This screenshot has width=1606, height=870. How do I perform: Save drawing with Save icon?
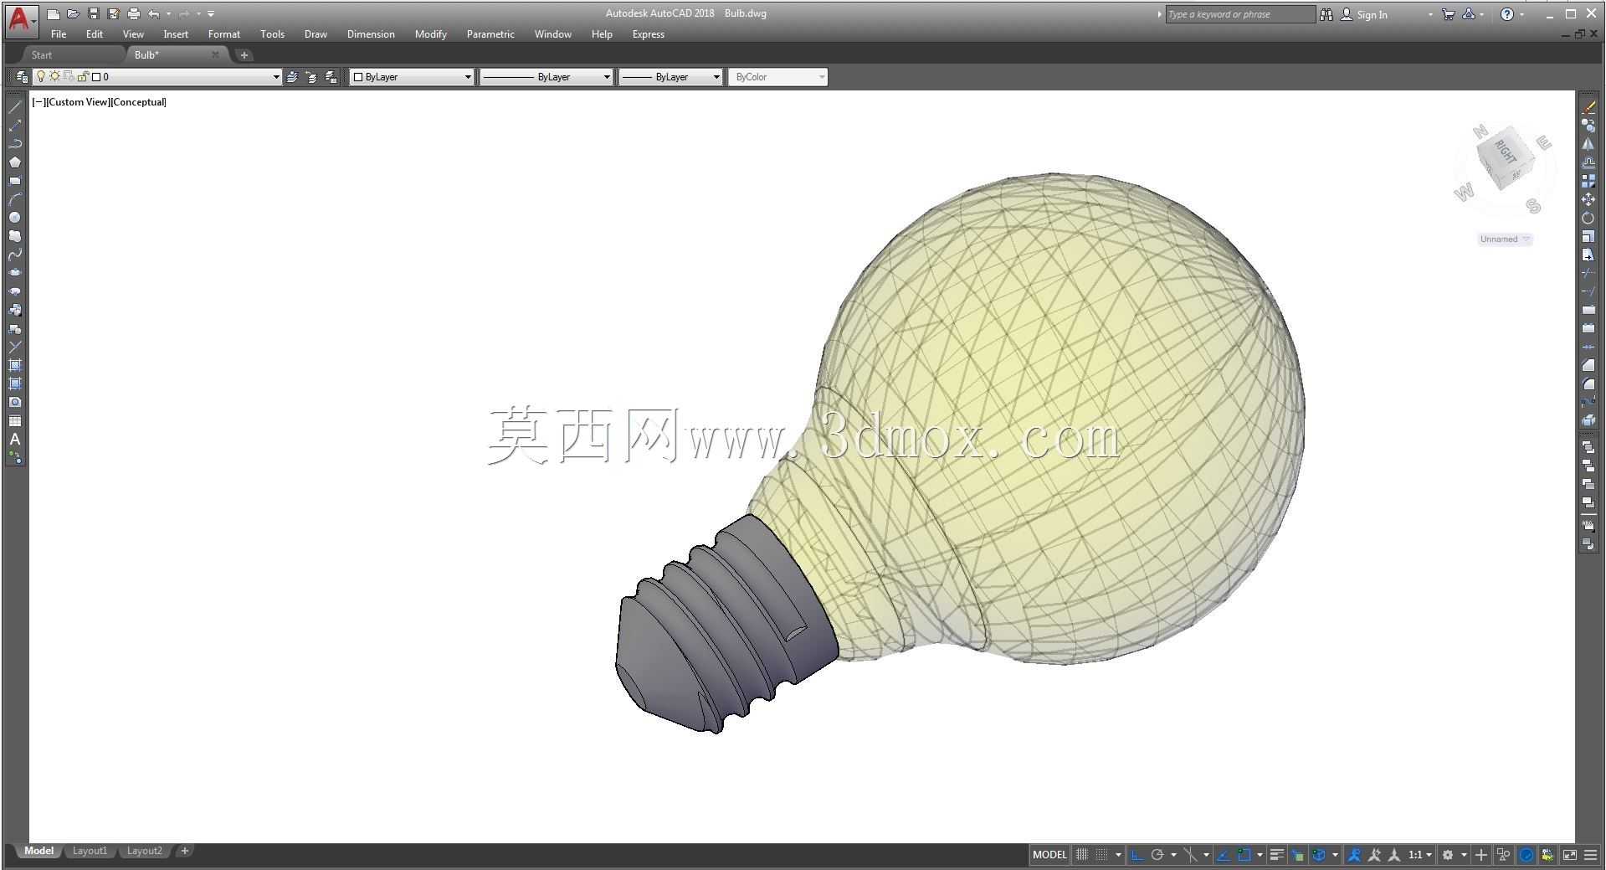coord(93,14)
